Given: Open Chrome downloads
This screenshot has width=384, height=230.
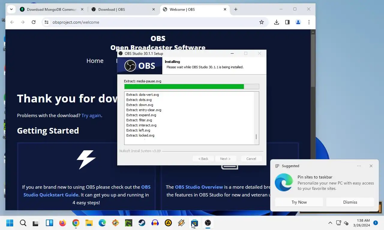Looking at the screenshot, I should click(277, 22).
